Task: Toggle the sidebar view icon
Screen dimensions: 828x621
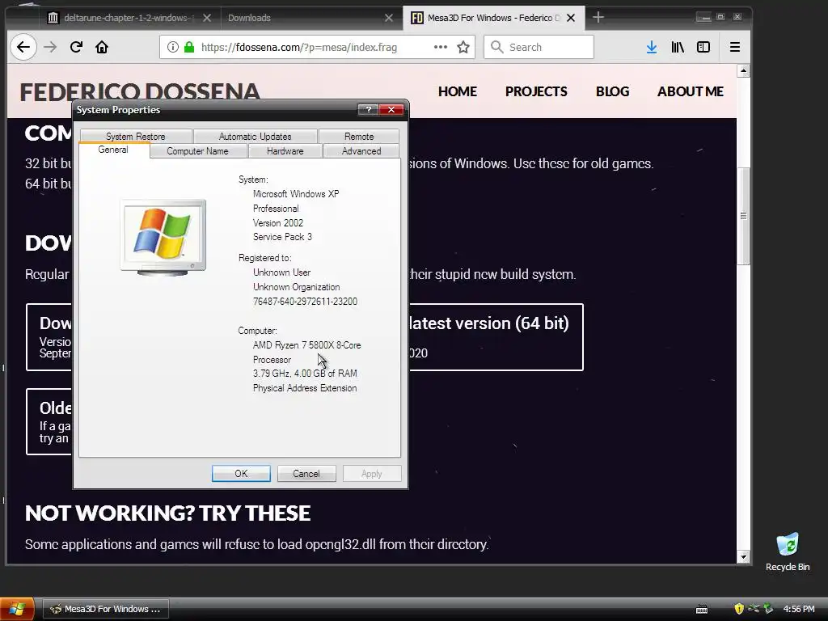Action: [703, 47]
